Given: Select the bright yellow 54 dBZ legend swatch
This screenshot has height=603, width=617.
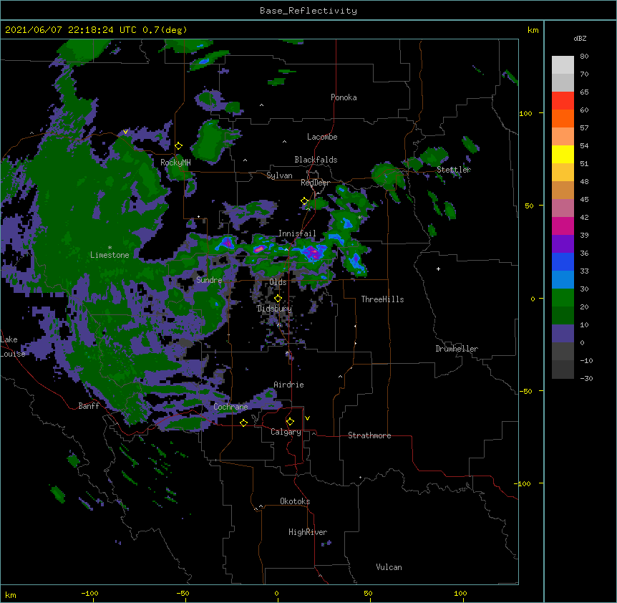Looking at the screenshot, I should pos(563,154).
